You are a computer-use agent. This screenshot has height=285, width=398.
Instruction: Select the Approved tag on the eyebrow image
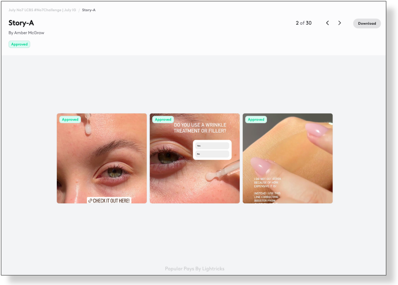click(x=70, y=120)
